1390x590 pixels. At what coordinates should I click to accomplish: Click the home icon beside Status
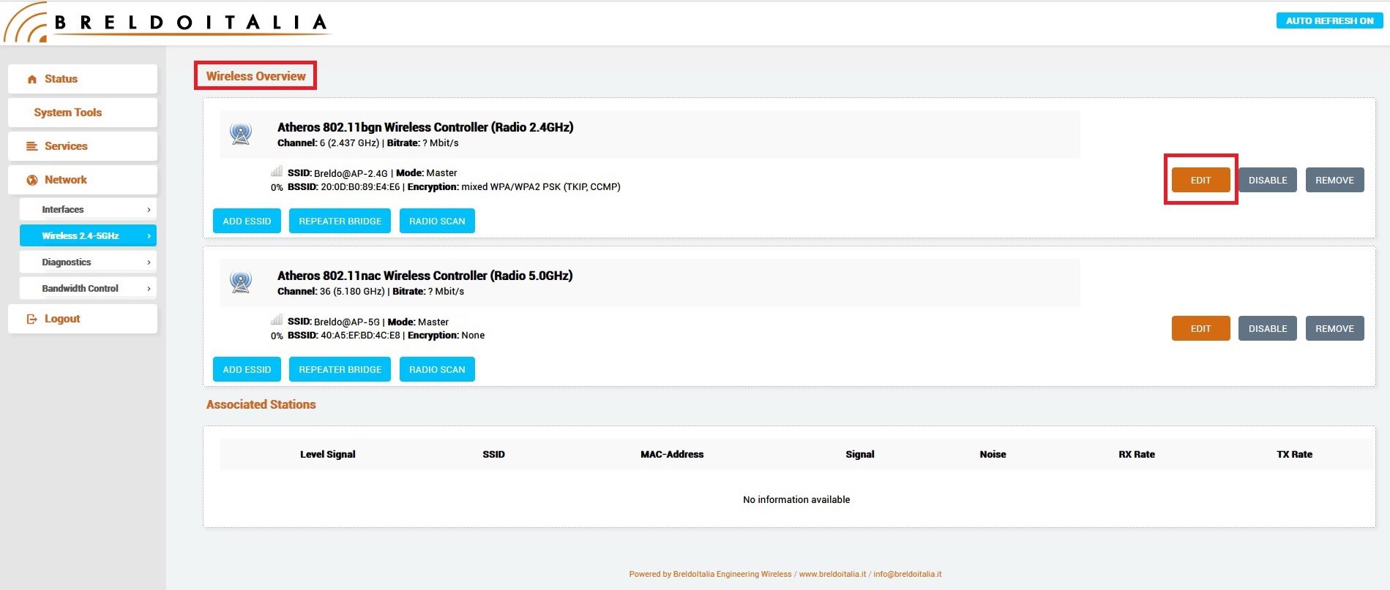[31, 79]
